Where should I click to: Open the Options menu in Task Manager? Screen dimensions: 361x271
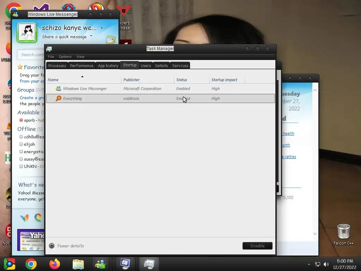coord(65,57)
